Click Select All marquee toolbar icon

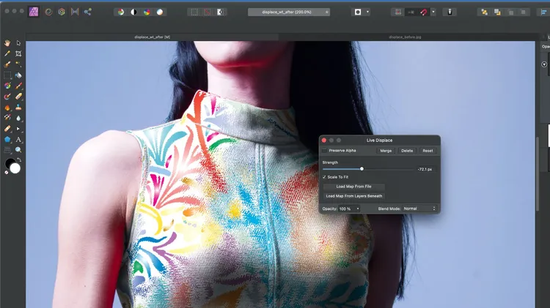(194, 12)
